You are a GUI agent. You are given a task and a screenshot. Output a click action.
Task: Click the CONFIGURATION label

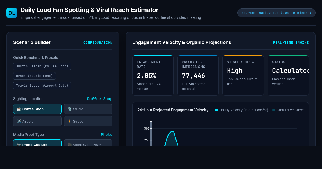98,43
